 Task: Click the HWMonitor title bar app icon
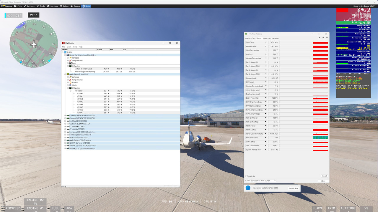[63, 43]
